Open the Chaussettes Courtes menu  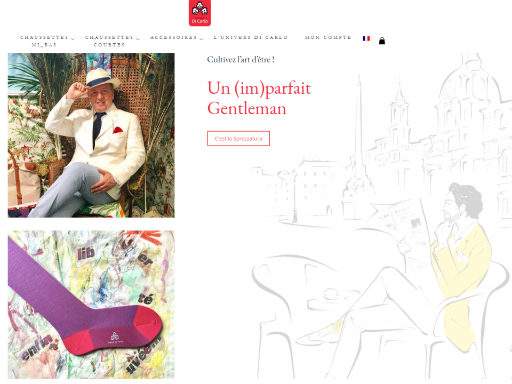tap(109, 41)
